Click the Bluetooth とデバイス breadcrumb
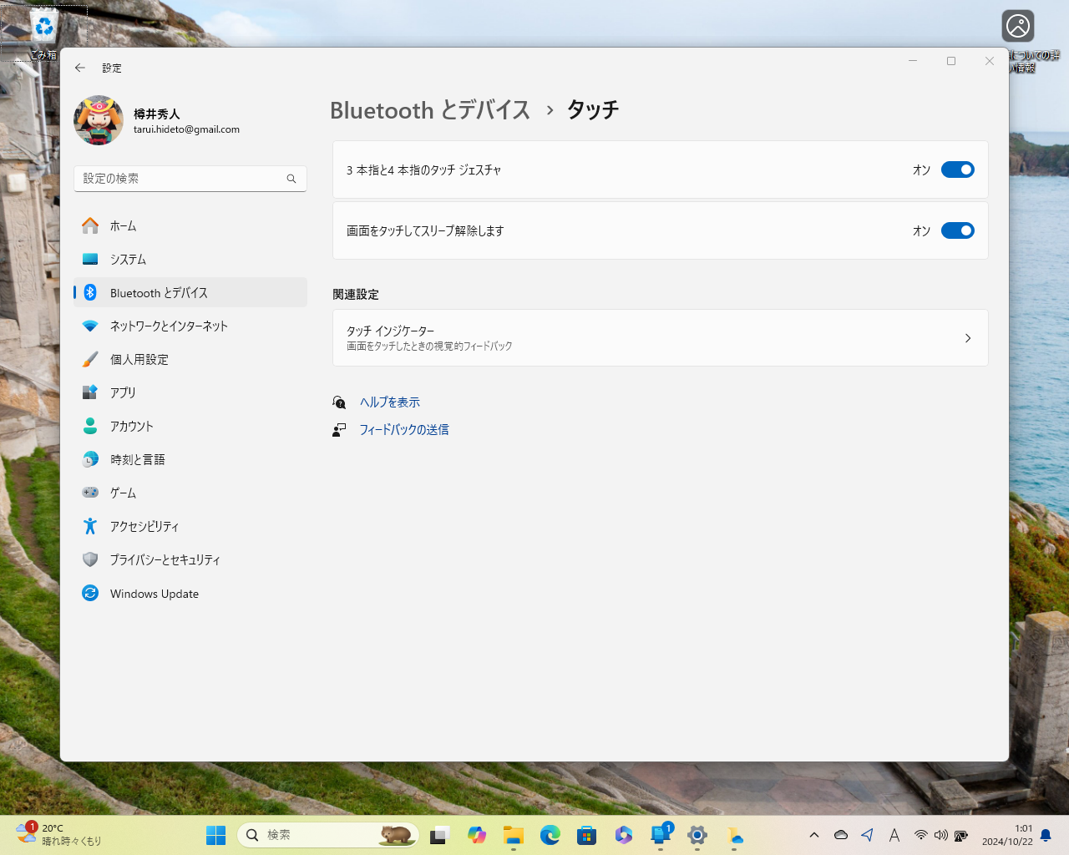The width and height of the screenshot is (1069, 855). pyautogui.click(x=430, y=110)
